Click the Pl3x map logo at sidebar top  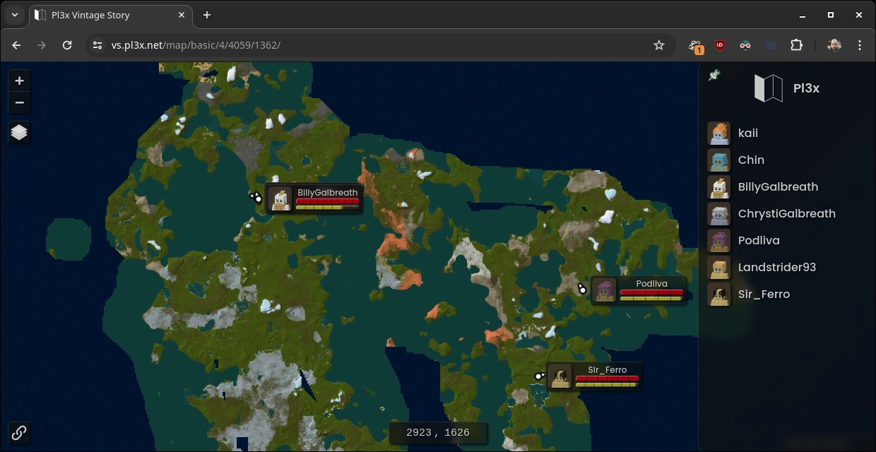point(768,88)
